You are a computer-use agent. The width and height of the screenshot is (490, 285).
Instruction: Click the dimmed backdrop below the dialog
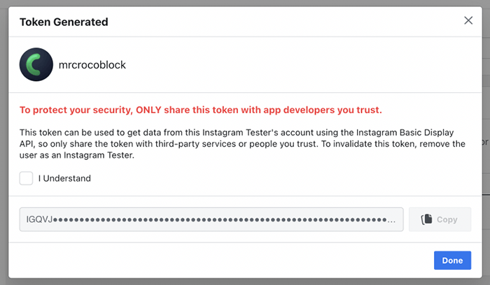[x=245, y=282]
